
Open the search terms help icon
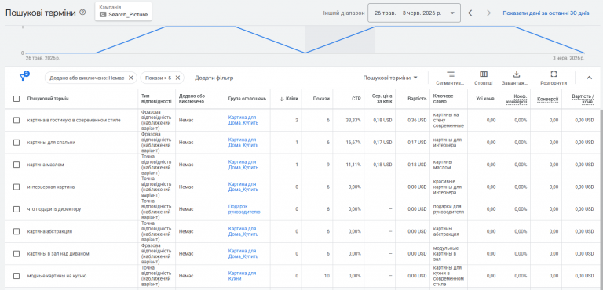click(82, 13)
